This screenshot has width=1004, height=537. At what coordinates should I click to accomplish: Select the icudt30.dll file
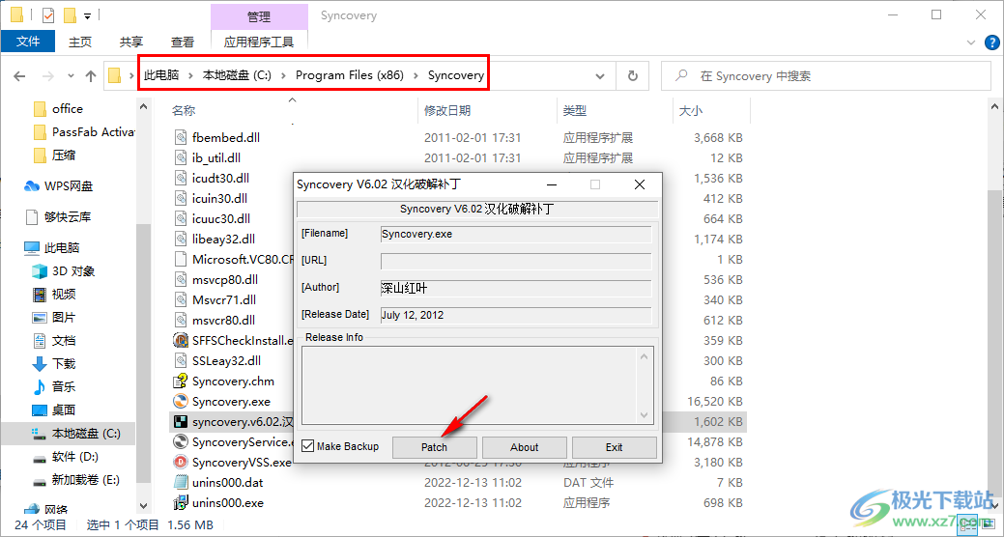click(221, 178)
